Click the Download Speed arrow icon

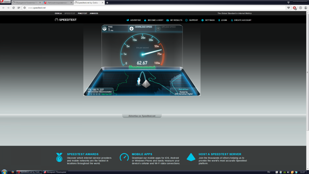point(132,29)
